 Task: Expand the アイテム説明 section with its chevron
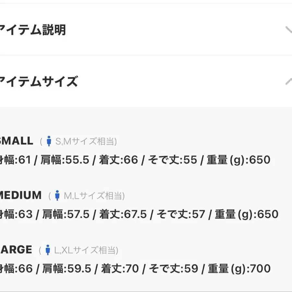[x=288, y=30]
